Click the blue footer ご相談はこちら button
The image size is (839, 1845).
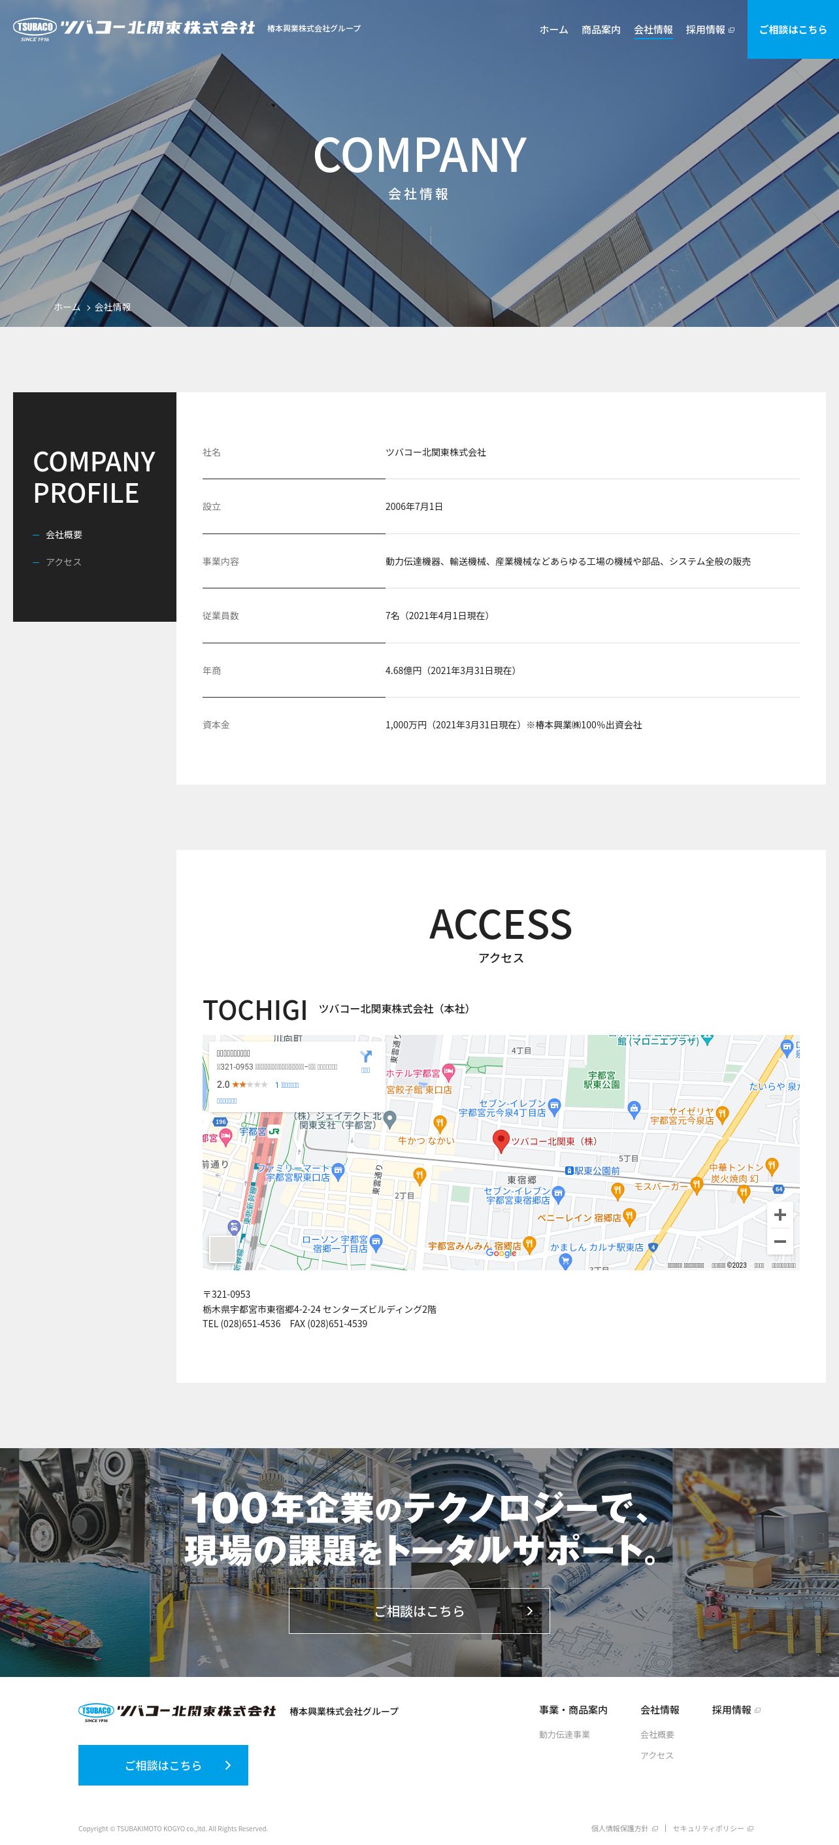click(x=163, y=1765)
